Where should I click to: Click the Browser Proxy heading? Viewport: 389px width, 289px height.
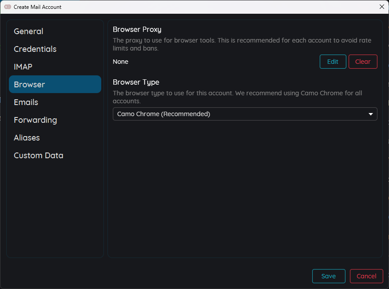pos(137,29)
